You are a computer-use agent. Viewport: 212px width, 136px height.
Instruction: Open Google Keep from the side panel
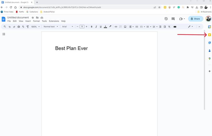click(209, 35)
